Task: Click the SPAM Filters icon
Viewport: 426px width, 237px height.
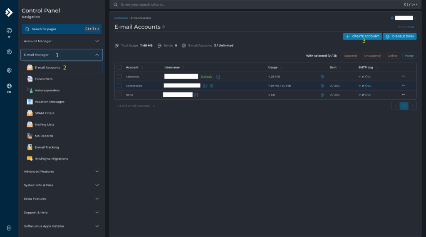Action: (30, 113)
